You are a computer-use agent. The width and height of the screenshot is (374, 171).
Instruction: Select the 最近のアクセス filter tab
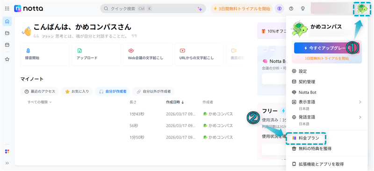pos(40,92)
